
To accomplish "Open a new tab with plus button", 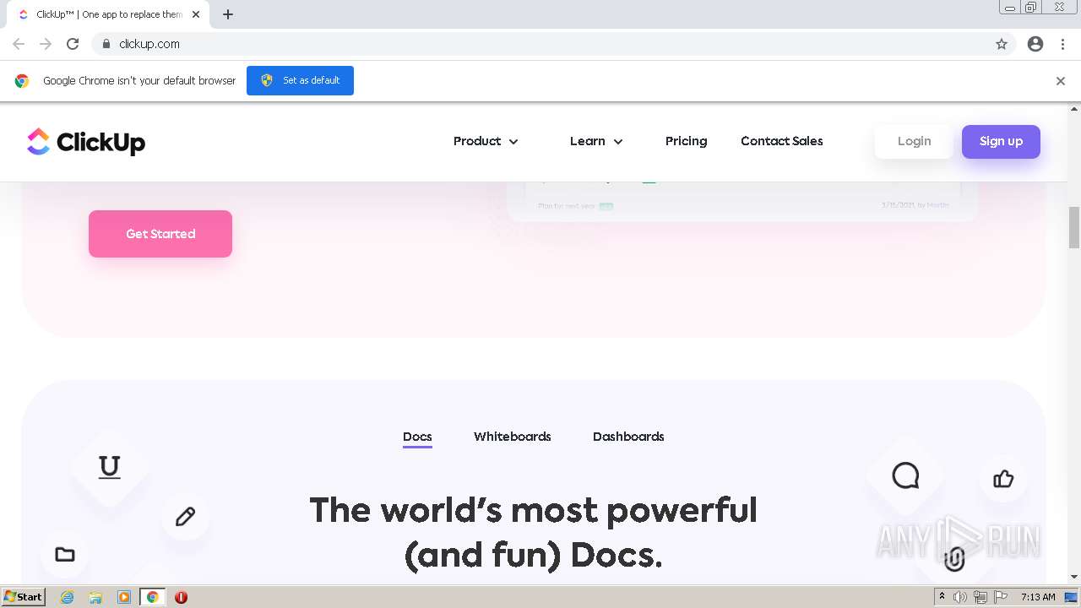I will tap(228, 14).
